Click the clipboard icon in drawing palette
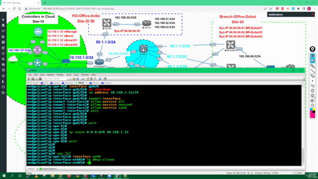This screenshot has width=318, height=179. pos(313,105)
